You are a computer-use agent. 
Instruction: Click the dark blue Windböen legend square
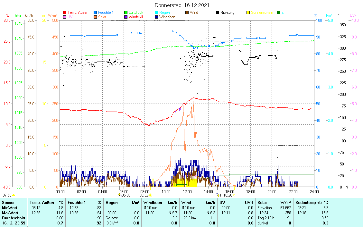pos(157,17)
